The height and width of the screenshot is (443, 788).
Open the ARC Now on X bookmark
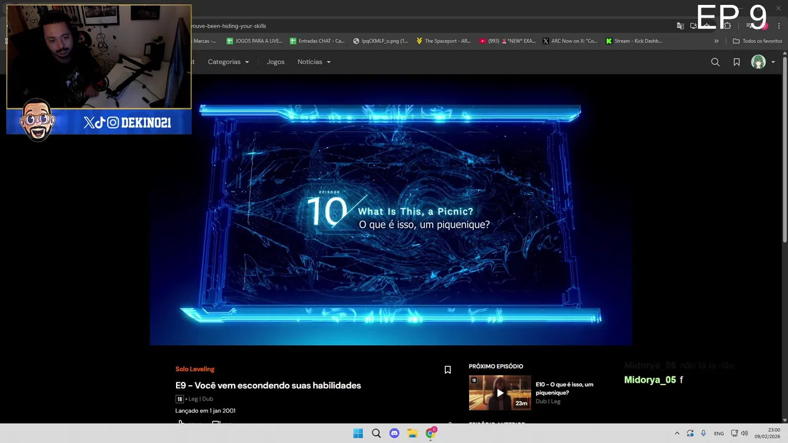(x=570, y=41)
